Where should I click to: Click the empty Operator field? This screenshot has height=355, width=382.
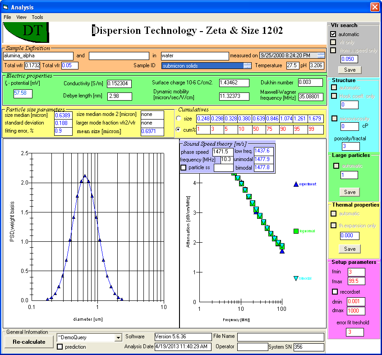point(253,347)
